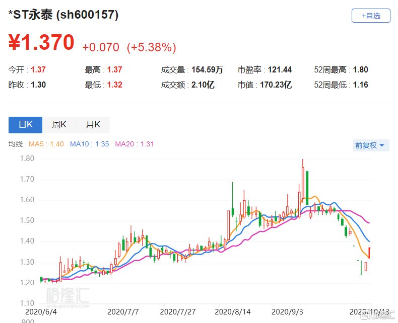Click the 2020/7/7 date axis label
This screenshot has height=323, width=398.
[123, 311]
